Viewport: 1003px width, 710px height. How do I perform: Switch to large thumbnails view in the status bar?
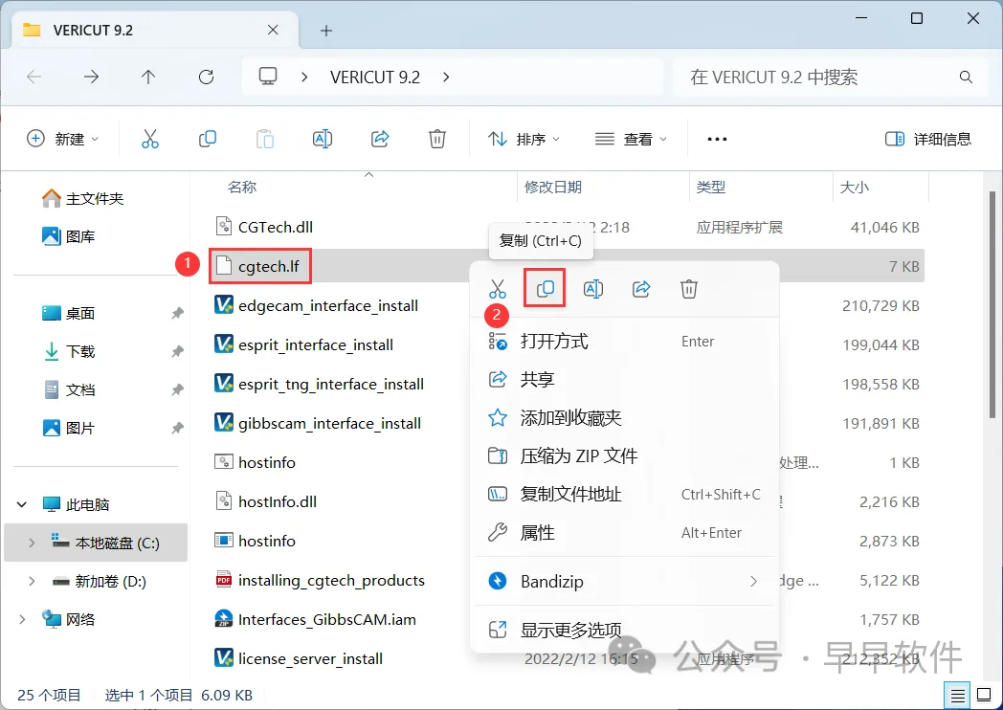tap(983, 696)
